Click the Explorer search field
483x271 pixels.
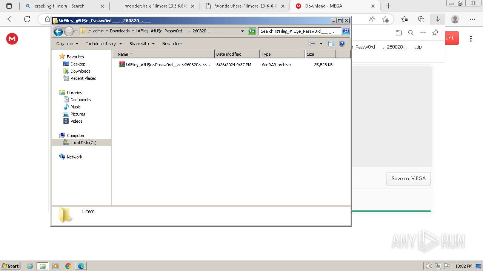300,31
